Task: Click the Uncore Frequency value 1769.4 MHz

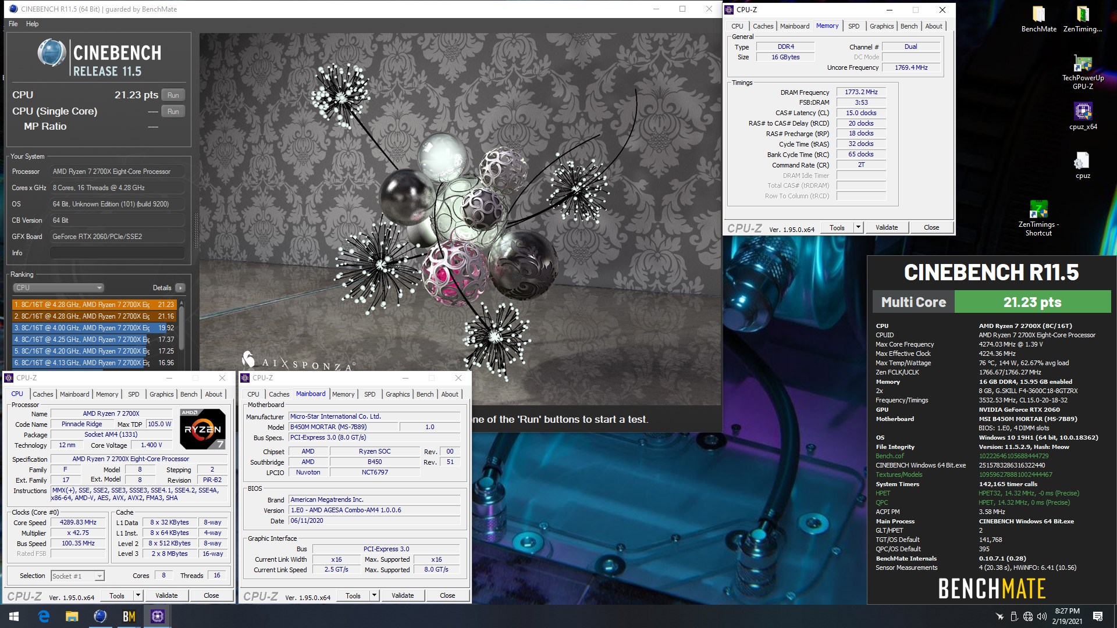Action: [x=911, y=68]
